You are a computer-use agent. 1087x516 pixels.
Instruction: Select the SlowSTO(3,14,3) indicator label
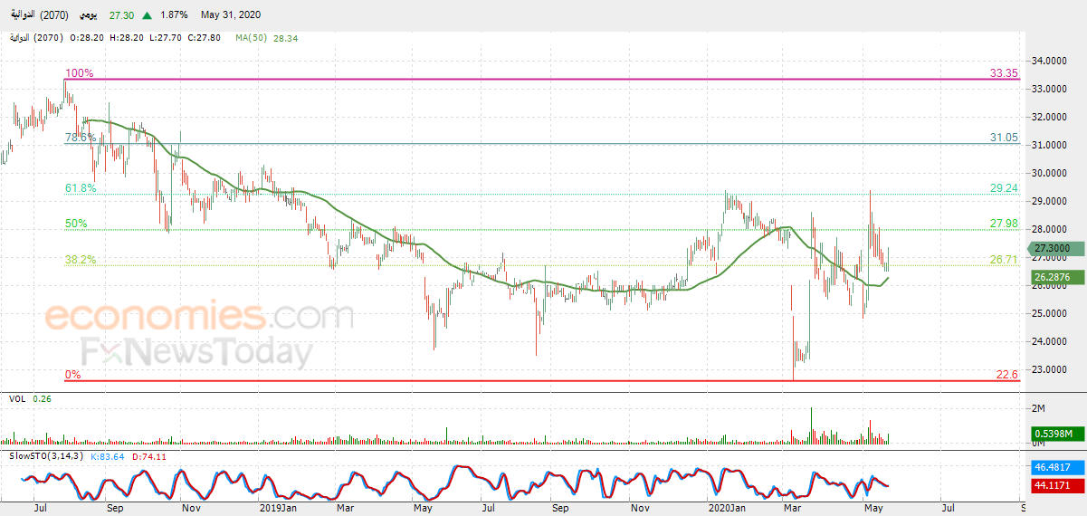[x=46, y=455]
